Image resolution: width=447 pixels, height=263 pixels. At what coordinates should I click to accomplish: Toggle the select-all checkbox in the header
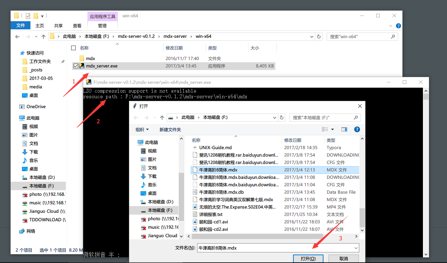pyautogui.click(x=73, y=48)
